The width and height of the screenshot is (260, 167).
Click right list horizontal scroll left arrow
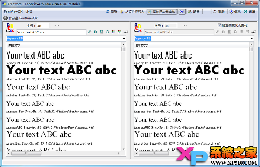(x=136, y=154)
